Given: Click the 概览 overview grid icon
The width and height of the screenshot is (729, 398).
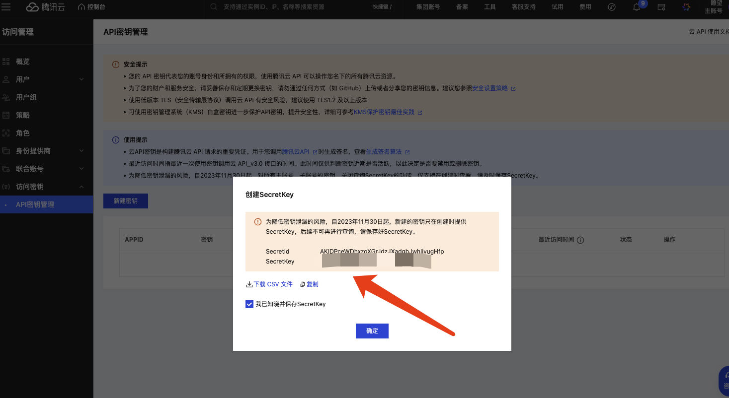Looking at the screenshot, I should (6, 62).
